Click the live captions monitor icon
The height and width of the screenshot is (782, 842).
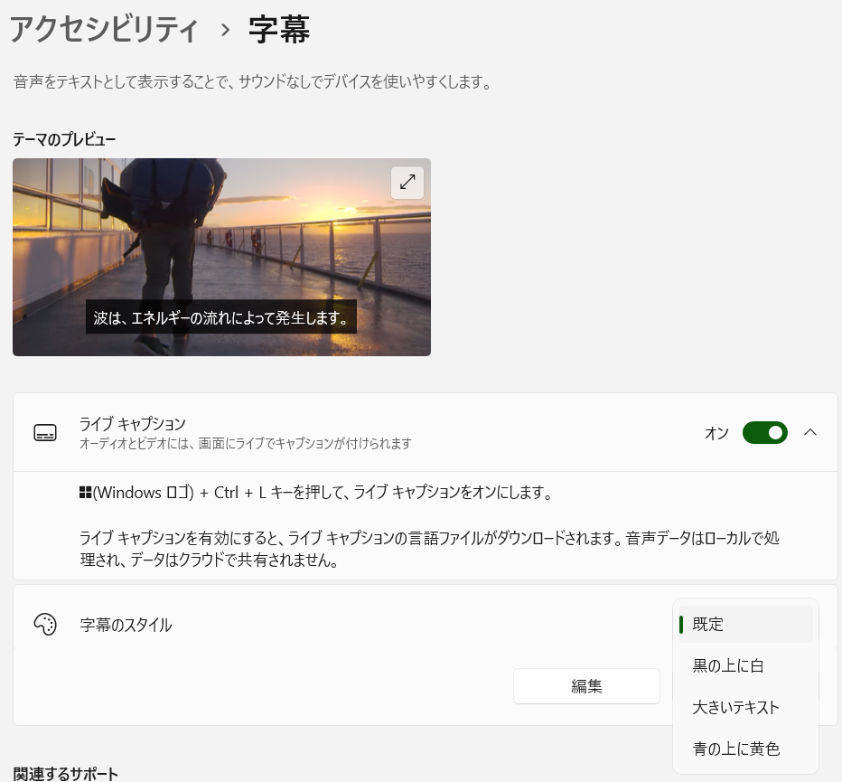click(45, 432)
